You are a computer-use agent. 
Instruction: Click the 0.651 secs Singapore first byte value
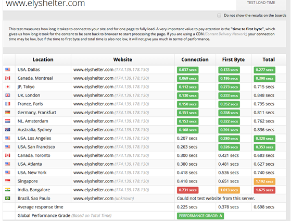coord(229,181)
